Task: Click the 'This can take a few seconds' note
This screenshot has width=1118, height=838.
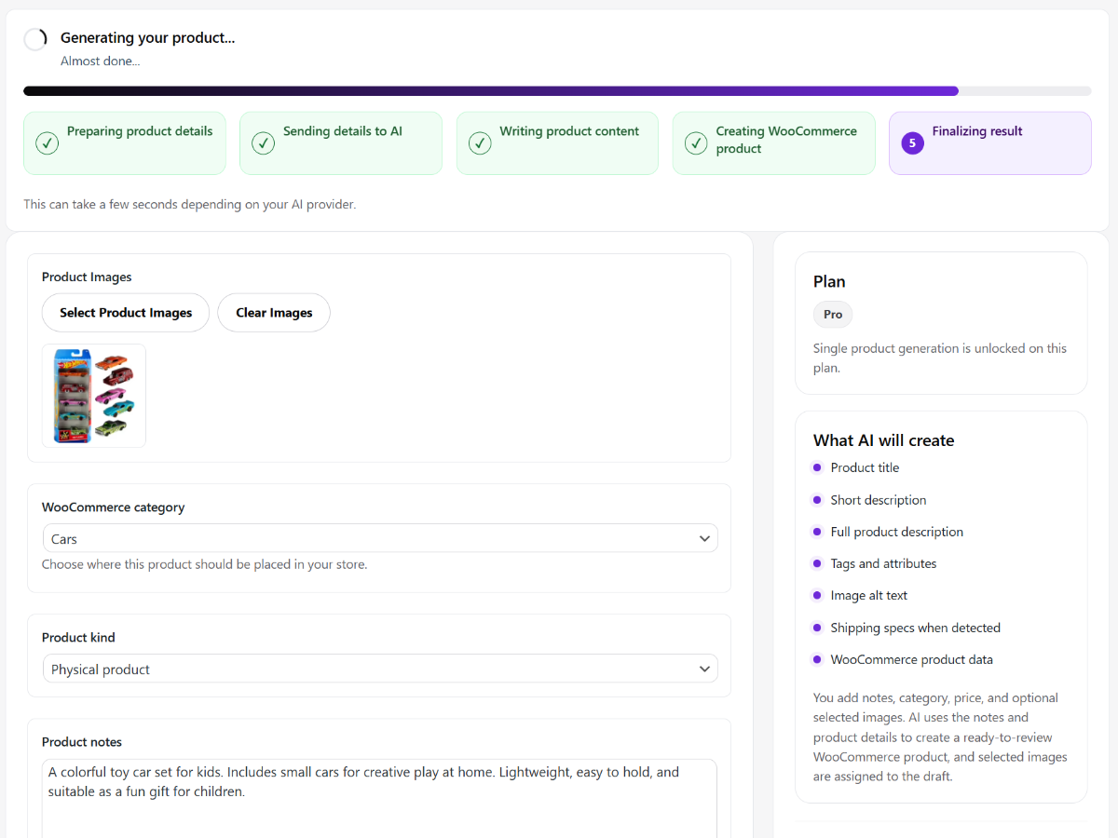Action: pos(190,204)
